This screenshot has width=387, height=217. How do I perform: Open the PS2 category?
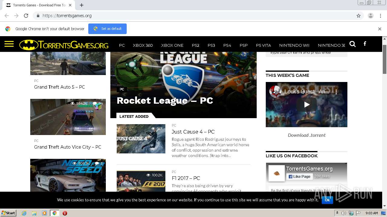[x=196, y=45]
